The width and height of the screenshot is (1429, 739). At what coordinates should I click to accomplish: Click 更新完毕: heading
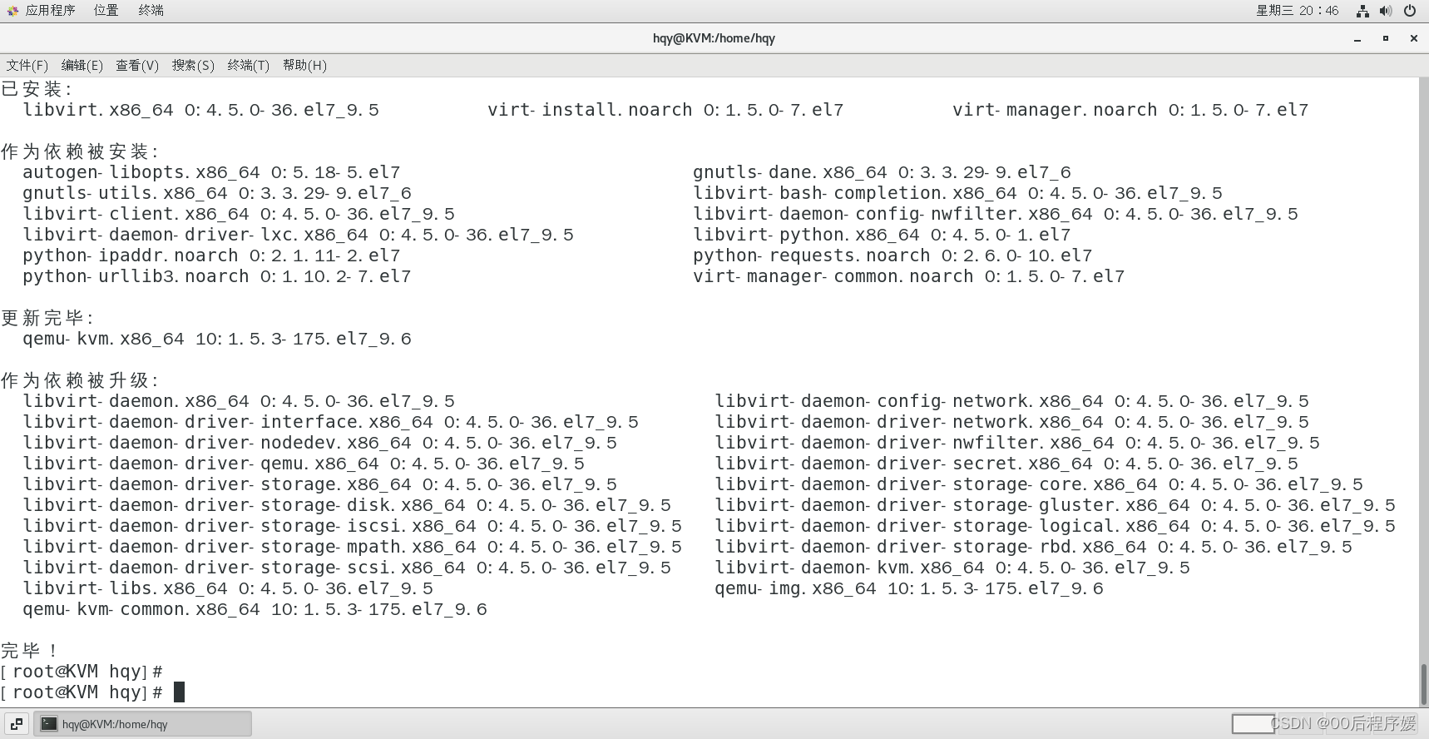(x=47, y=318)
